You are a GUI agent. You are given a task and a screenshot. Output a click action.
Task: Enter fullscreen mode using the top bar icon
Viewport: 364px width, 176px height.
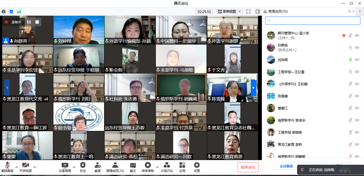pos(248,12)
